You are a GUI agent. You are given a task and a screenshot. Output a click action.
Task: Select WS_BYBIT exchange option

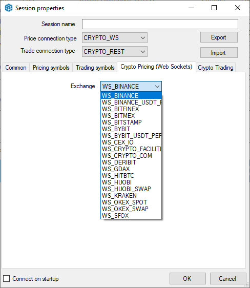tap(131, 129)
